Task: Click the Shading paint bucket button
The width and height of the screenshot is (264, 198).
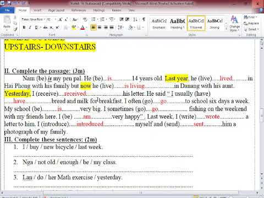Action: click(130, 28)
